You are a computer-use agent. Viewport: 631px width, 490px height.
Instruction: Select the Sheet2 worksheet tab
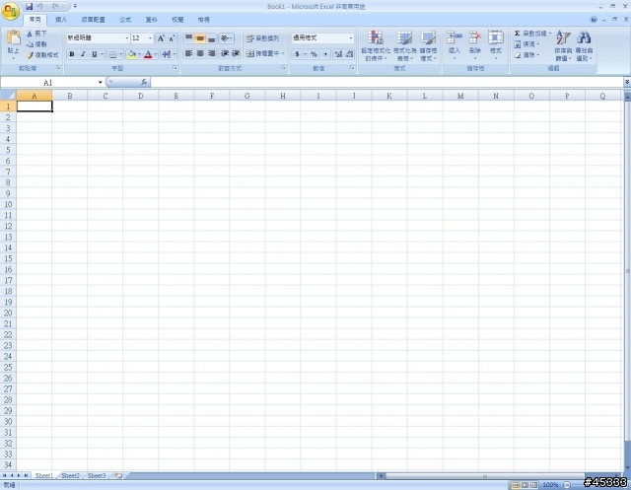71,475
